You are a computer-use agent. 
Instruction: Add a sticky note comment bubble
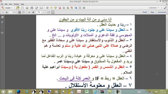(51, 8)
